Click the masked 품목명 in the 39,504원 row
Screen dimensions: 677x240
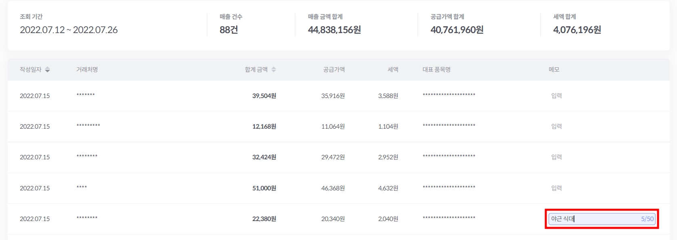pos(449,95)
